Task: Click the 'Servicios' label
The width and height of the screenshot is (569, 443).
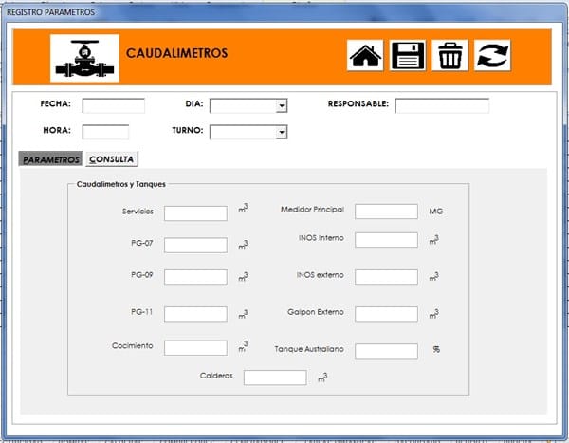Action: coord(138,212)
